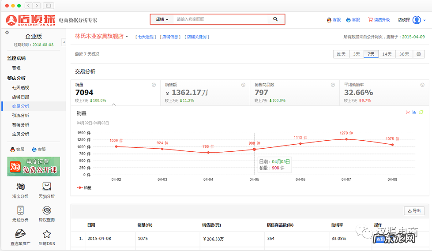Open 店铺DSR star icon
The width and height of the screenshot is (432, 251).
pos(47,237)
